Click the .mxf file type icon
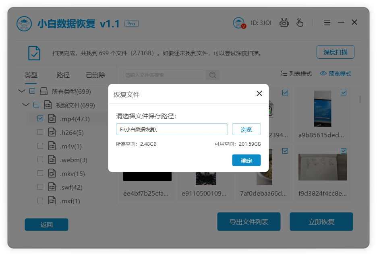 coord(52,200)
